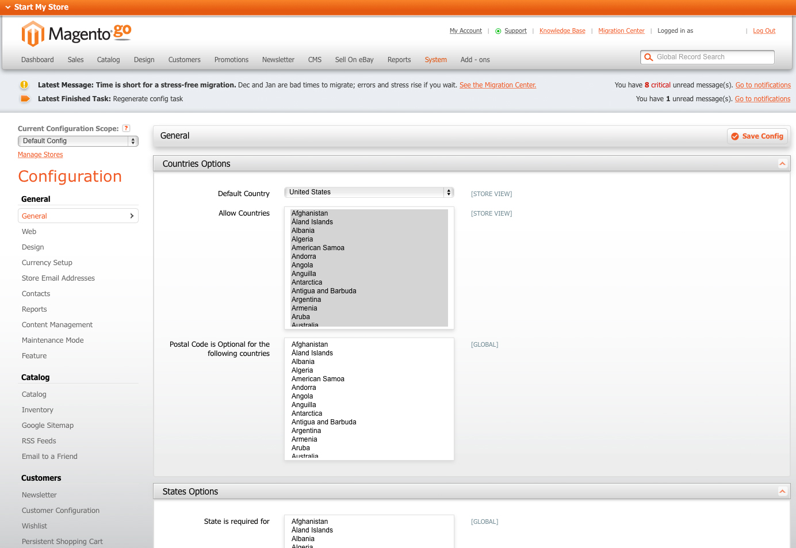Open Feature configuration
796x548 pixels.
35,356
